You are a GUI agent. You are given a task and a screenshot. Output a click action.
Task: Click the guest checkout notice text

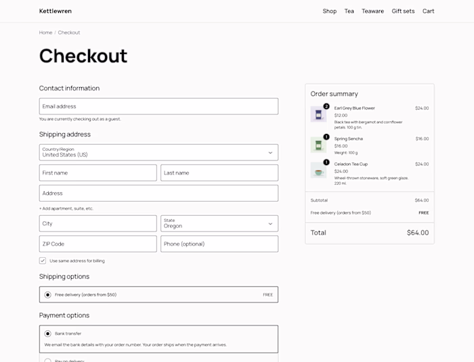[x=80, y=119]
